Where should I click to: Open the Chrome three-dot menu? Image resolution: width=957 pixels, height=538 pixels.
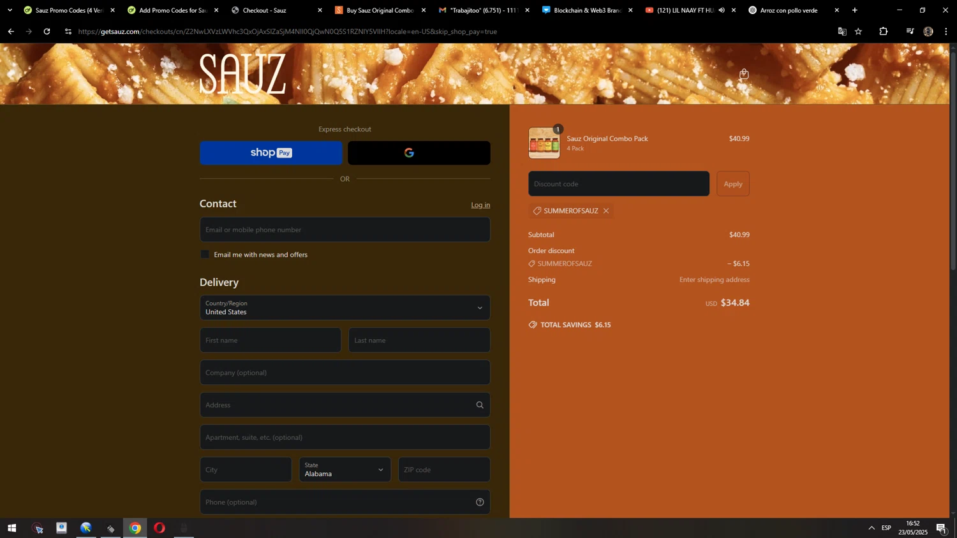coord(946,31)
